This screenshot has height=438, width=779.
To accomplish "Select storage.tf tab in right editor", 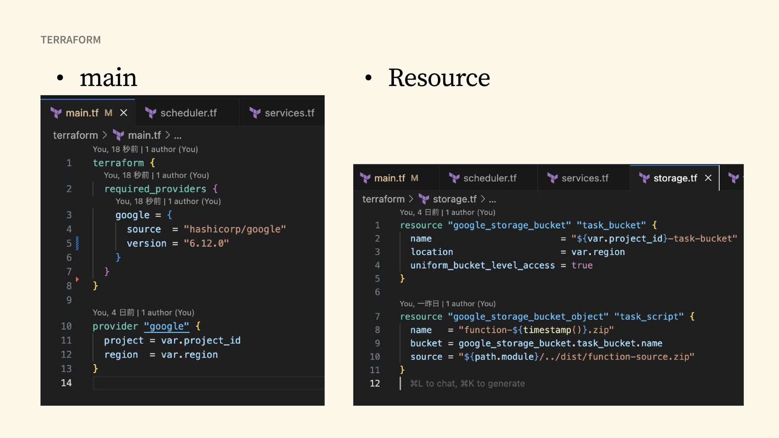I will point(674,178).
